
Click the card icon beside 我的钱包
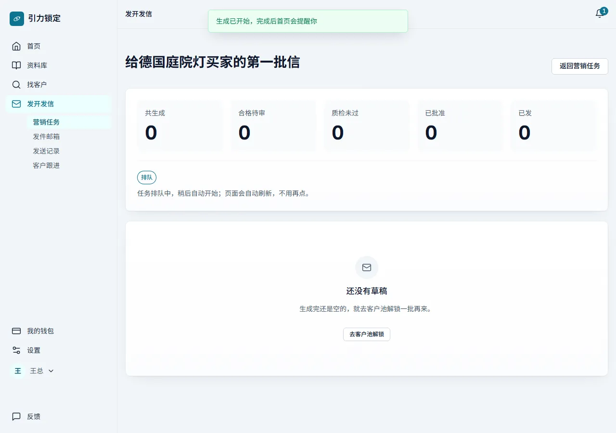coord(16,331)
